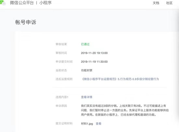The width and height of the screenshot is (179, 132).
Task: Click the review time 2019-11-20 19:13:00
Action: [94, 53]
